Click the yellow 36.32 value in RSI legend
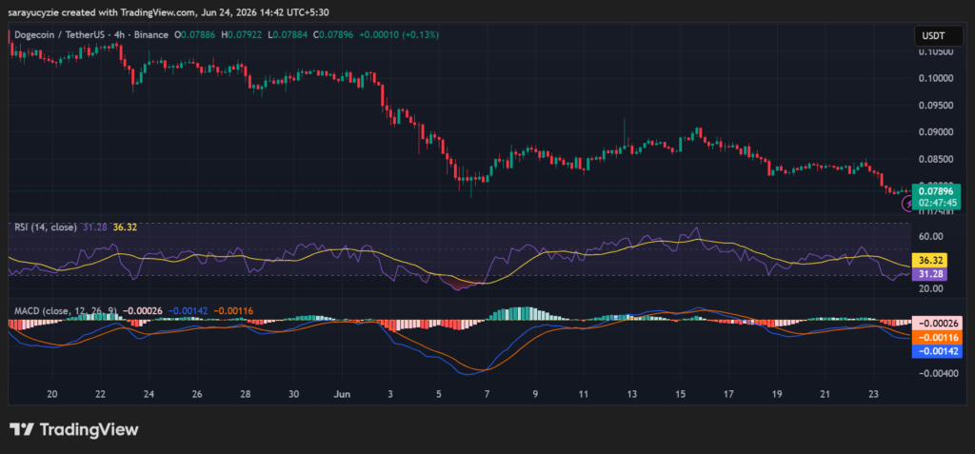 pos(125,227)
